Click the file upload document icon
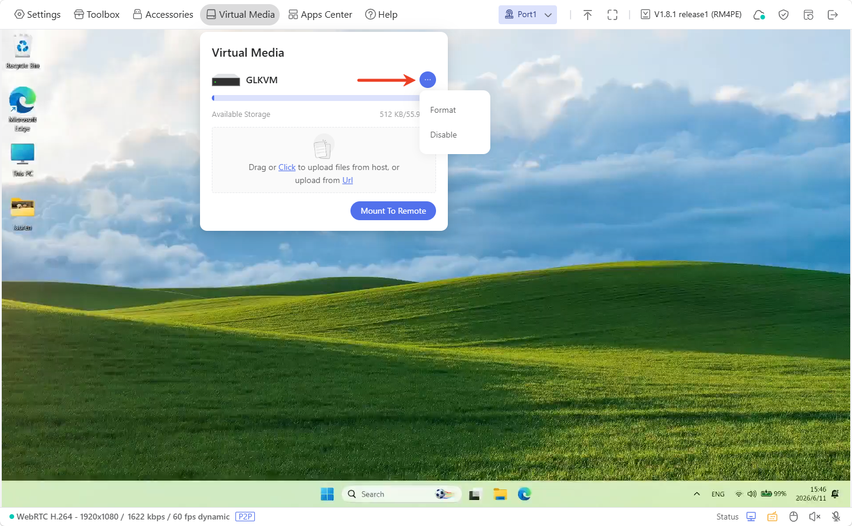852x526 pixels. click(323, 146)
